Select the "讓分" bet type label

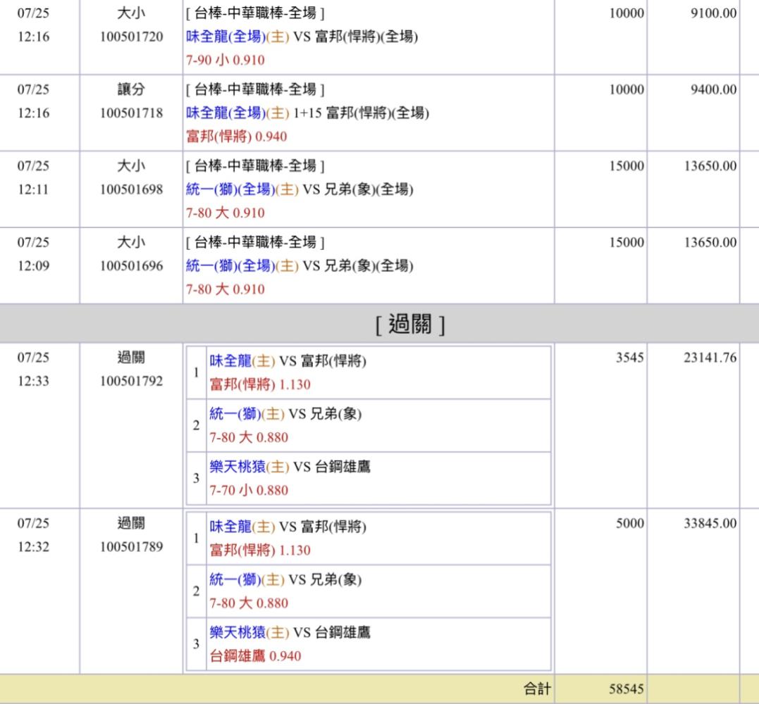tap(131, 89)
